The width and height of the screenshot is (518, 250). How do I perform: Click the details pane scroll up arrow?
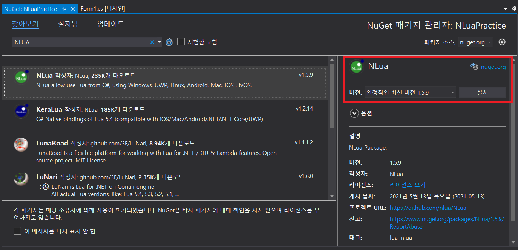(x=513, y=59)
